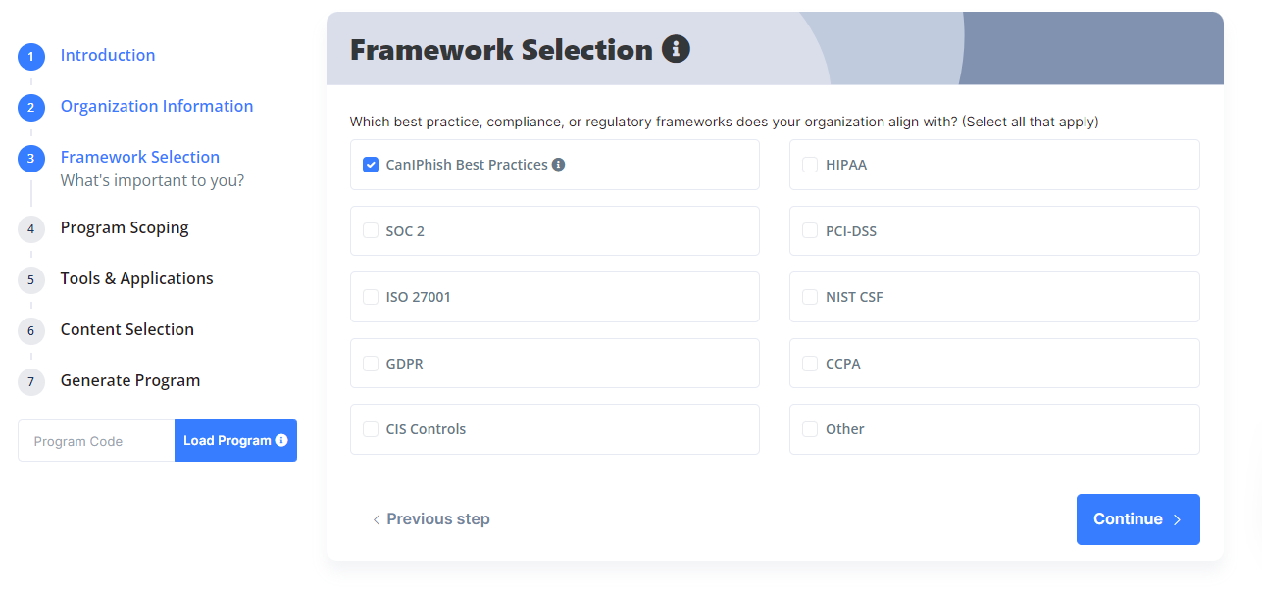Click step 2 circle icon in sidebar
The image size is (1262, 591).
31,108
